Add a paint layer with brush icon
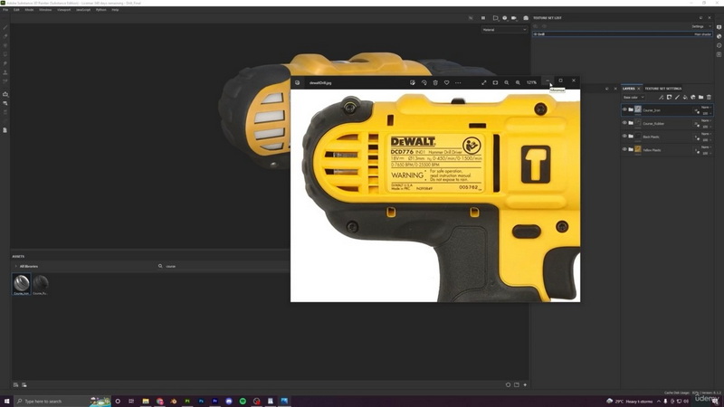This screenshot has width=724, height=407. point(677,98)
